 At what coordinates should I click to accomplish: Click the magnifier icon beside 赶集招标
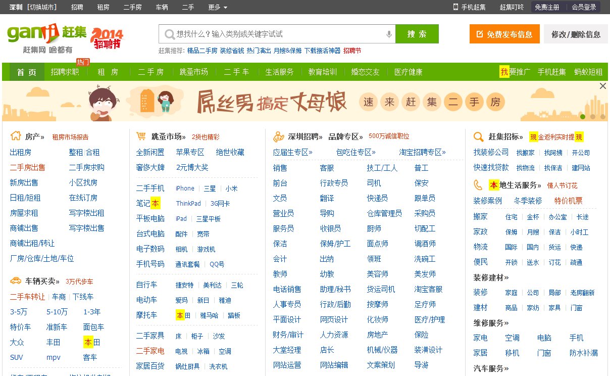(478, 136)
